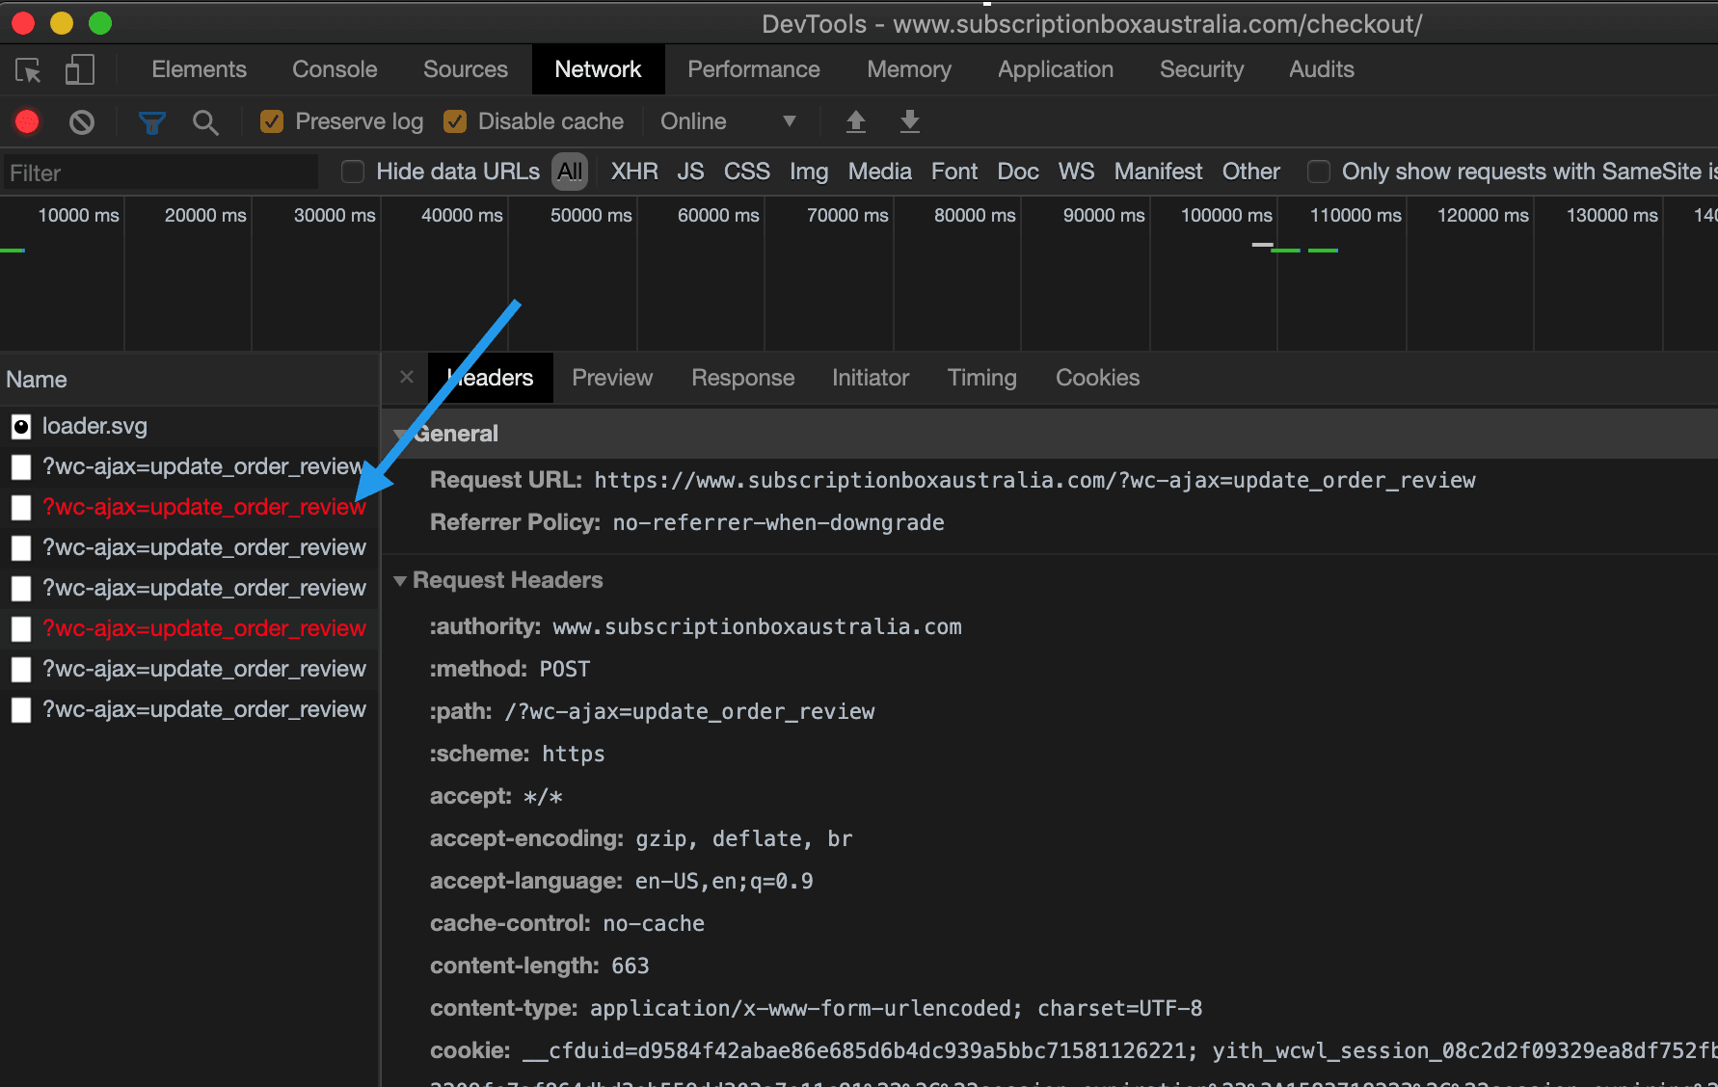The image size is (1718, 1087).
Task: Click the inspect element picker icon
Action: coord(28,70)
